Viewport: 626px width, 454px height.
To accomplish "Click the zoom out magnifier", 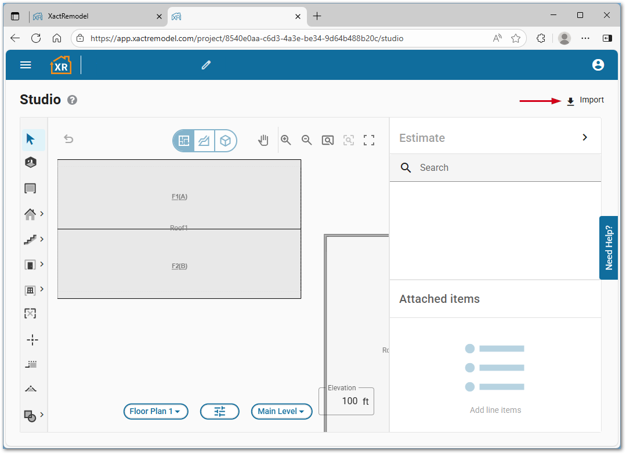I will [x=307, y=140].
